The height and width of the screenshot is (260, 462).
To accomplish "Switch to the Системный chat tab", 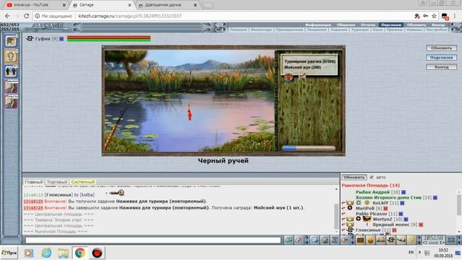I will point(83,182).
